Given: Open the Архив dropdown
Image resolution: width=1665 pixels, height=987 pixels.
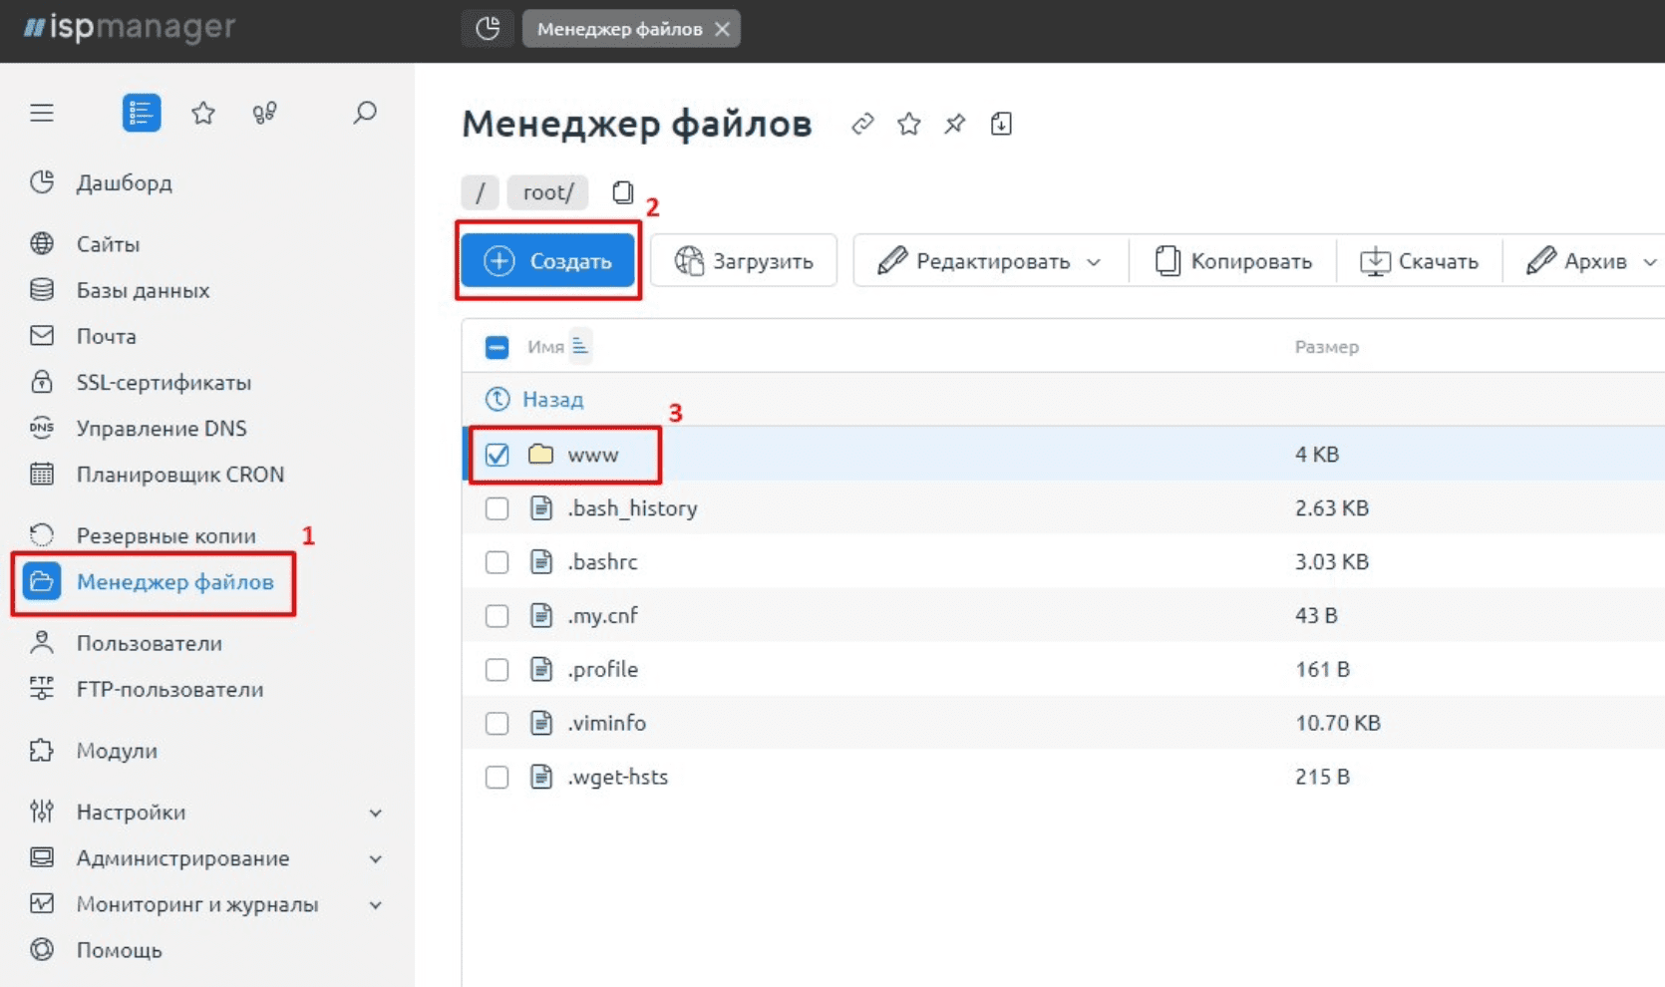Looking at the screenshot, I should click(x=1590, y=261).
